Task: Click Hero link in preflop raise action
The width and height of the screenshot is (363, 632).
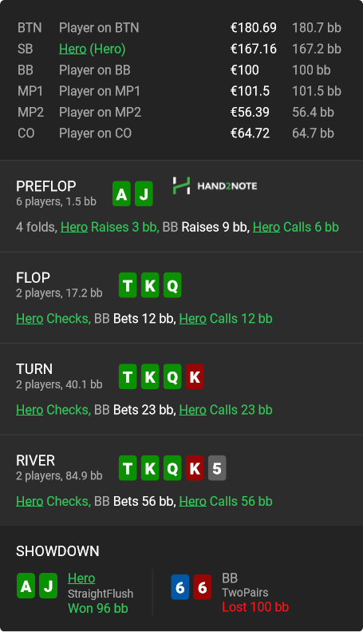Action: [x=74, y=227]
